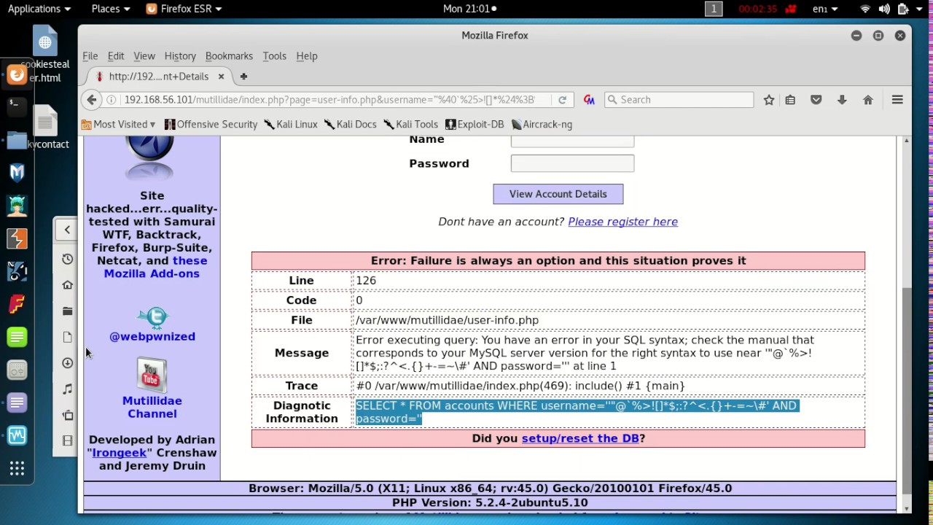Screen dimensions: 933x525
Task: Launch Faraday red F dock icon
Action: tap(17, 304)
